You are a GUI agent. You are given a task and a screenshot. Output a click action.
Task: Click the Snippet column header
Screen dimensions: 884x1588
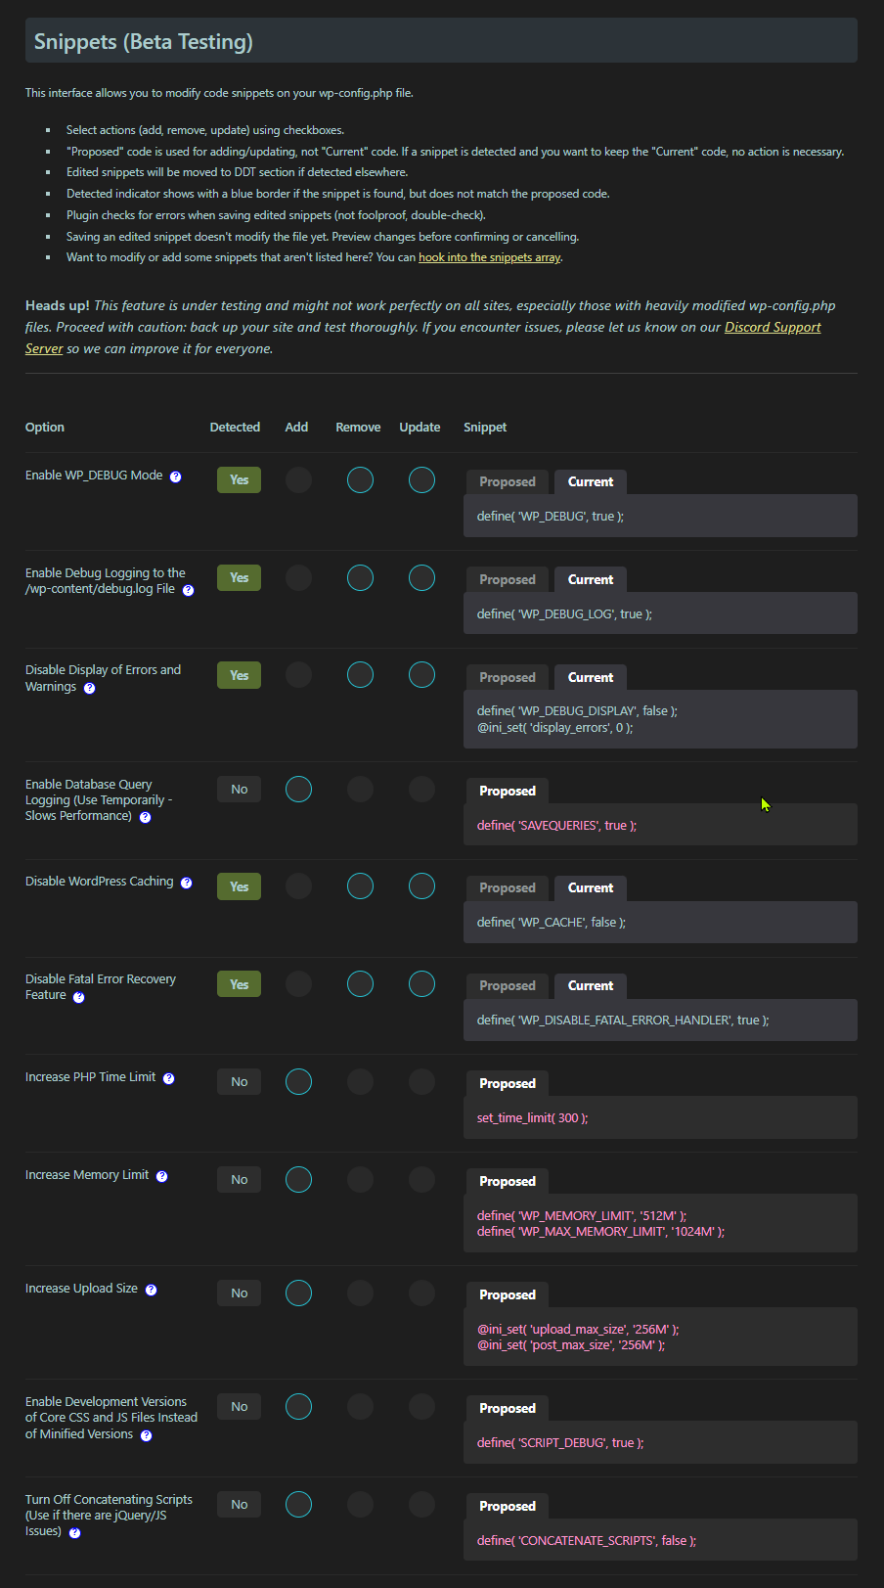(x=485, y=427)
